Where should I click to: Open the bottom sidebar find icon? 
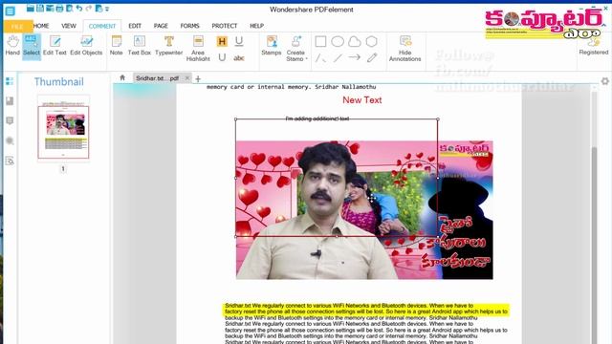point(10,161)
